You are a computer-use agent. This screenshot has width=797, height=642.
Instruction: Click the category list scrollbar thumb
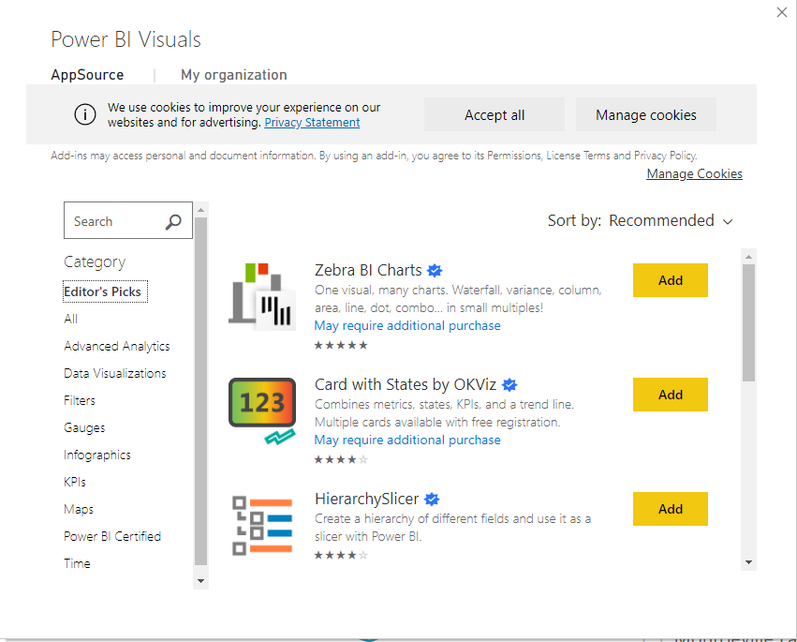pyautogui.click(x=200, y=391)
